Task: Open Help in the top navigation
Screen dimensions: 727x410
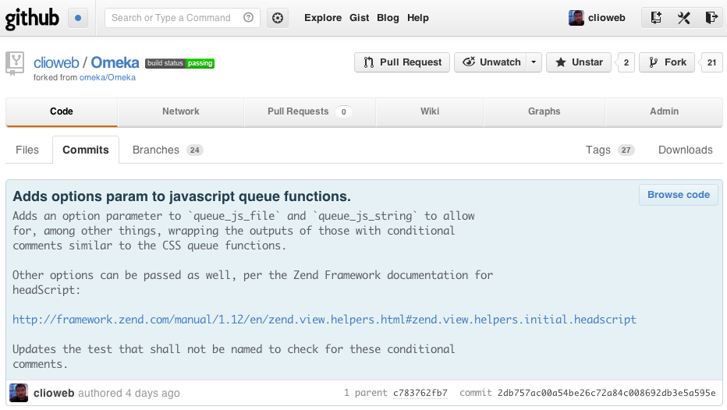Action: tap(418, 18)
